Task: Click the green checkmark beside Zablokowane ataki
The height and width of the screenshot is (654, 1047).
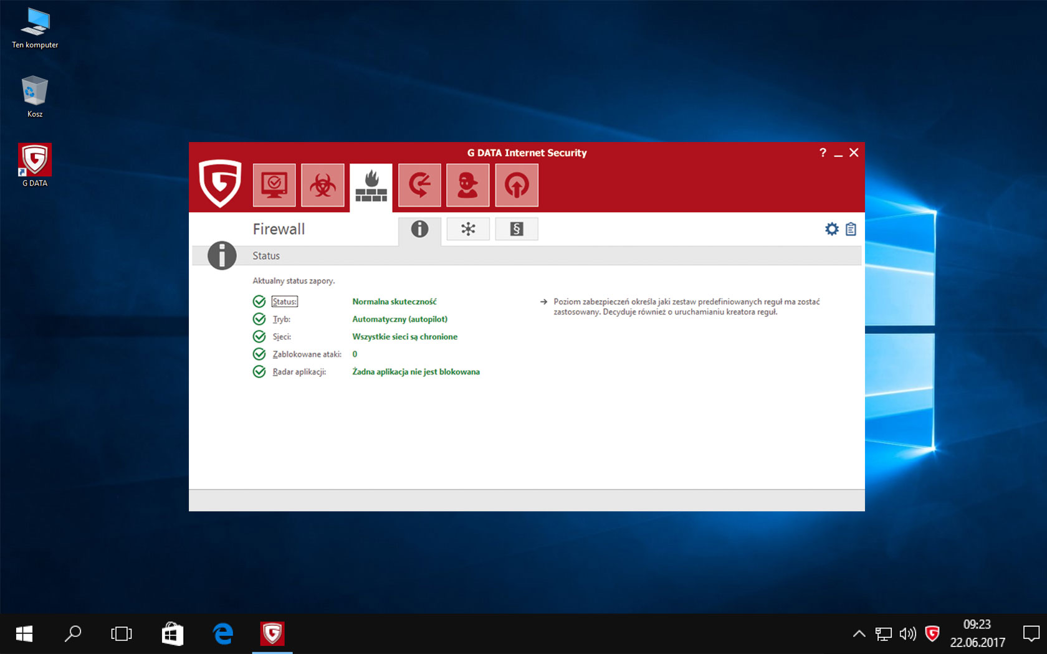Action: (x=259, y=354)
